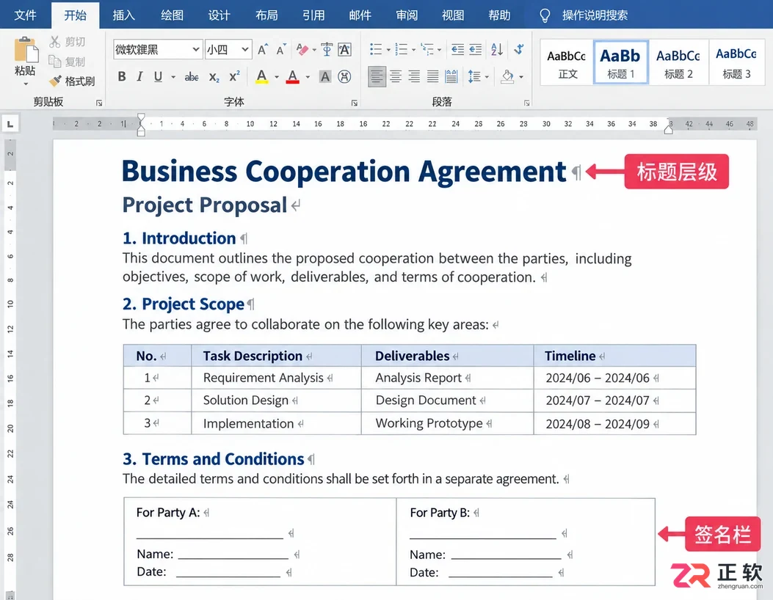Click the sort A-Z icon
Screen dimensions: 773x600
(496, 49)
